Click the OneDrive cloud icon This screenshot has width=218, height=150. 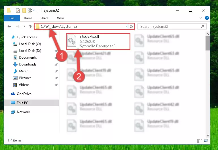(13, 94)
